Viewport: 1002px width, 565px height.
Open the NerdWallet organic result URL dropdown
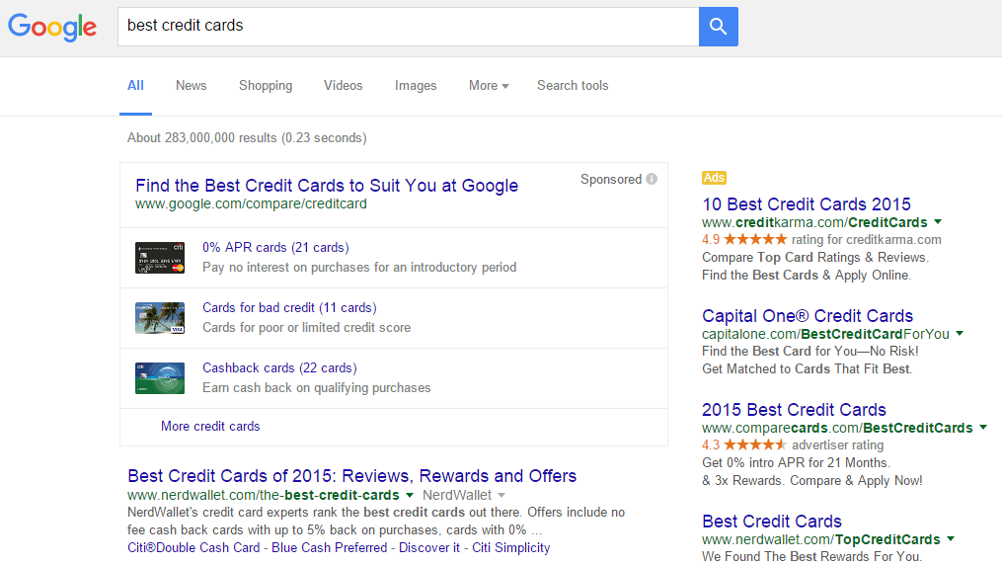[410, 495]
